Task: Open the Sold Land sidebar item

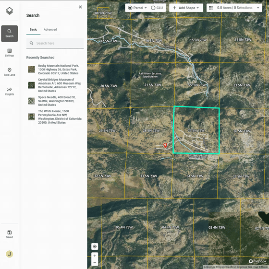Action: (x=10, y=72)
